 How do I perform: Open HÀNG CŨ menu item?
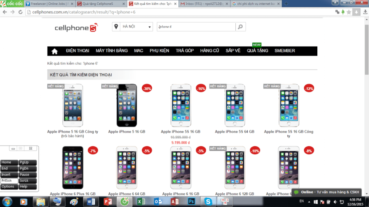(x=210, y=51)
